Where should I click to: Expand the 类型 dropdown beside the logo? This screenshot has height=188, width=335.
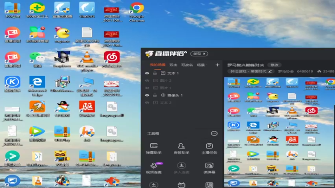tap(199, 54)
